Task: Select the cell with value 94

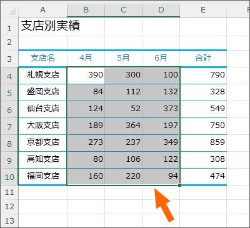Action: 161,177
